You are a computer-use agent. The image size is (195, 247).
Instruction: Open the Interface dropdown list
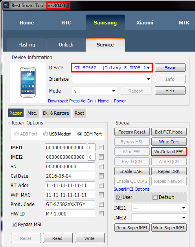coord(148,79)
